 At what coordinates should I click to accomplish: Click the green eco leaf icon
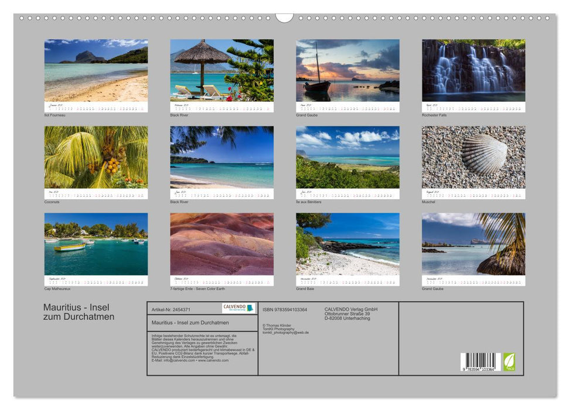tap(509, 362)
